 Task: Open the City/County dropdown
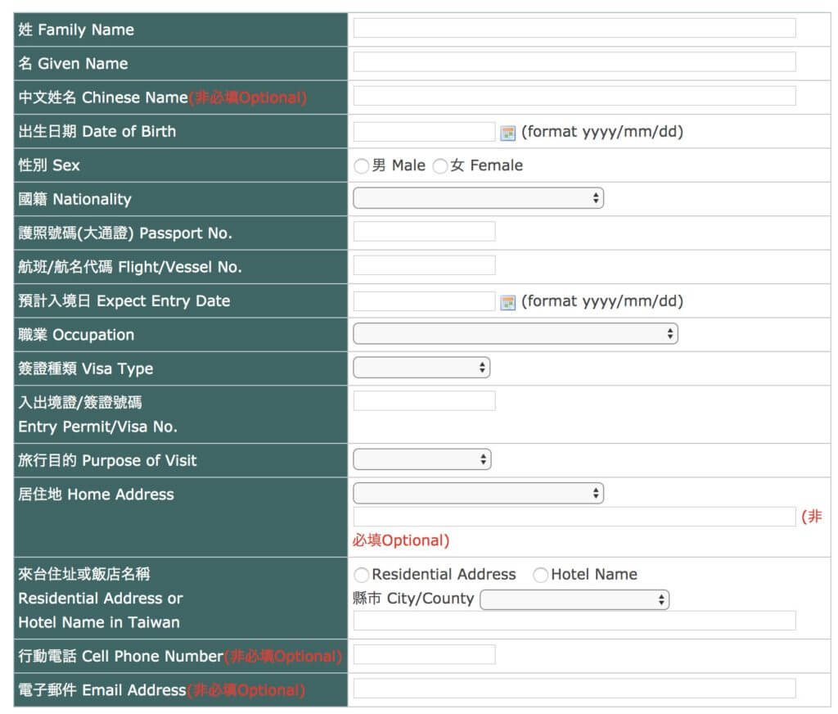pyautogui.click(x=574, y=600)
